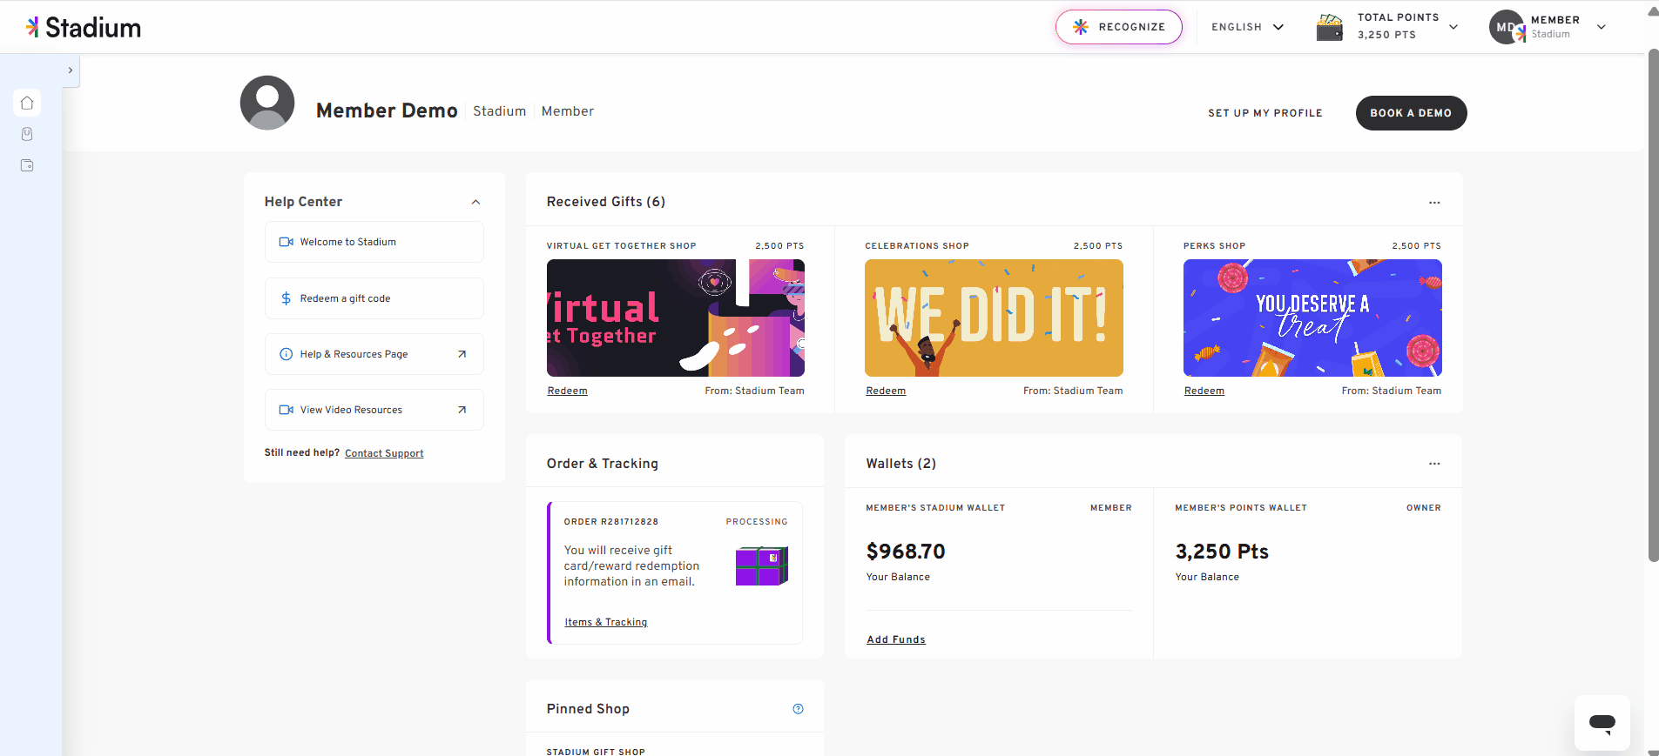Click the Items & Tracking link

point(606,622)
